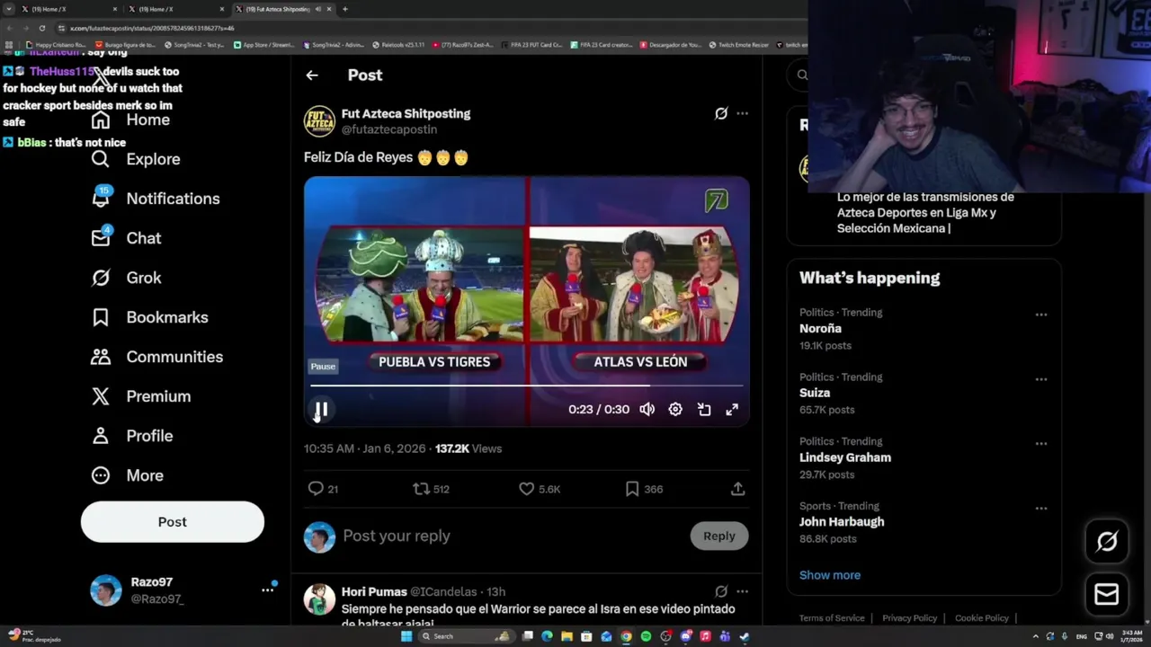This screenshot has height=647, width=1151.
Task: Click Cookie Policy footer link
Action: (x=982, y=618)
